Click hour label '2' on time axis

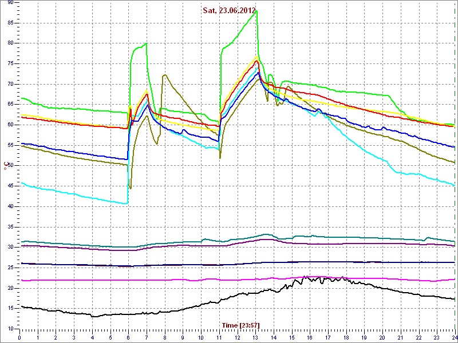point(56,336)
